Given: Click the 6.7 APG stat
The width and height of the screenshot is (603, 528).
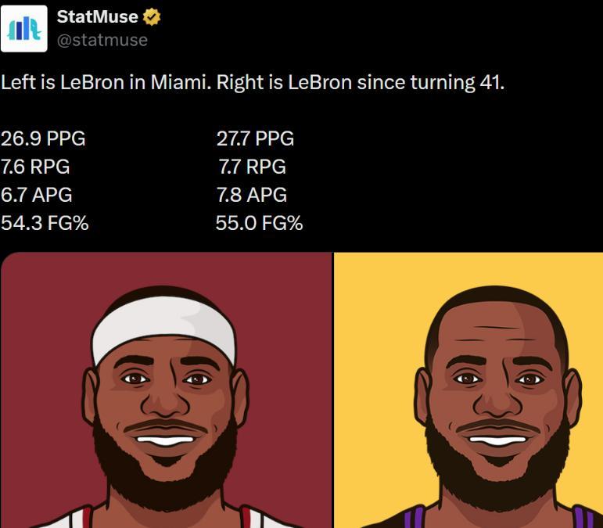Looking at the screenshot, I should click(x=36, y=195).
